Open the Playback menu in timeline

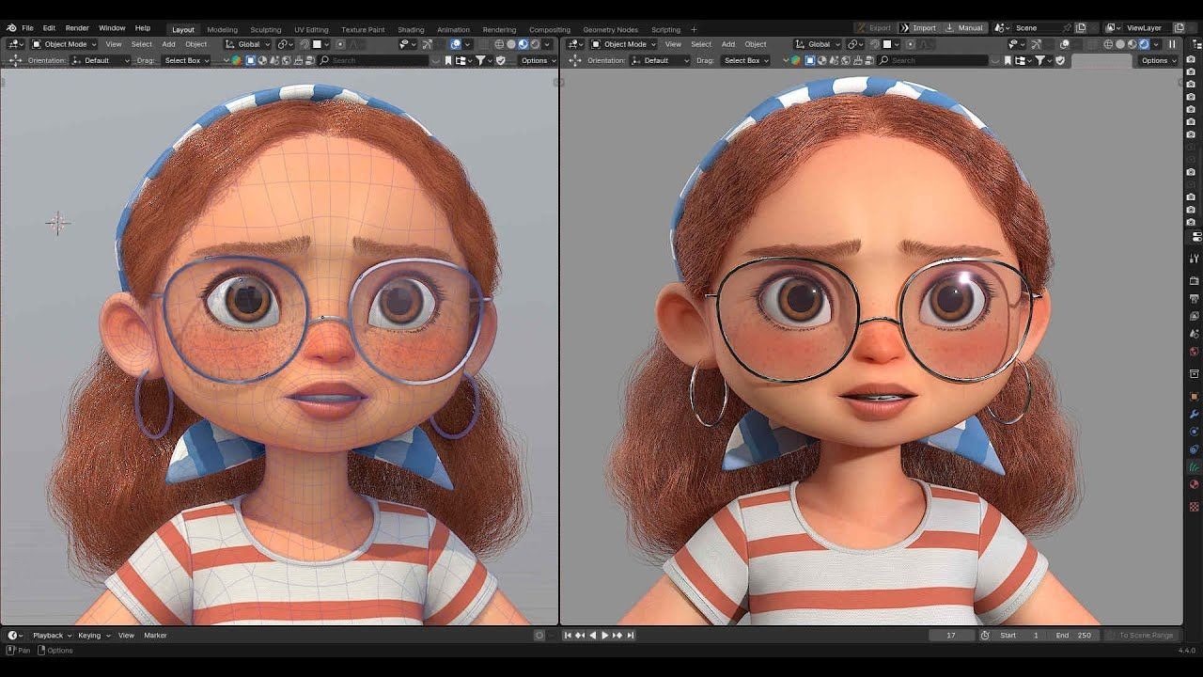point(52,636)
